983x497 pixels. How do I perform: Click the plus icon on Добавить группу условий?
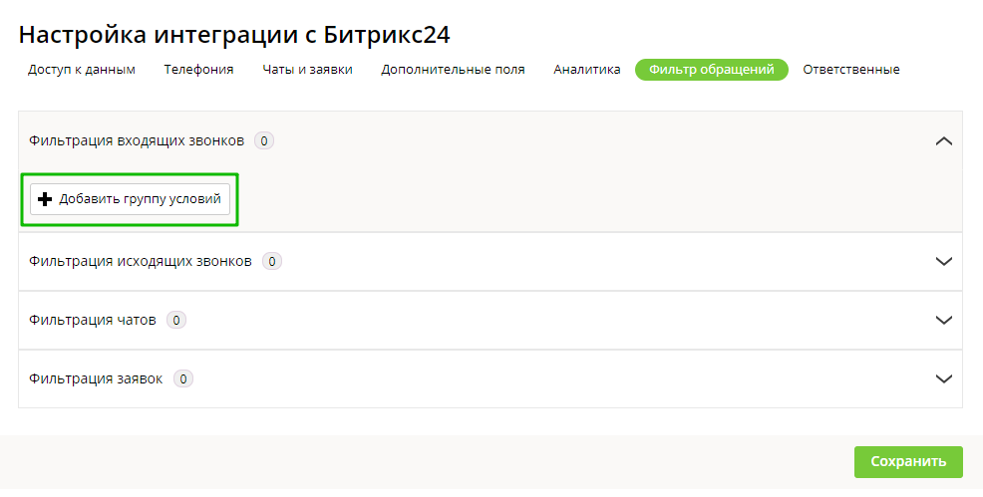coord(44,199)
